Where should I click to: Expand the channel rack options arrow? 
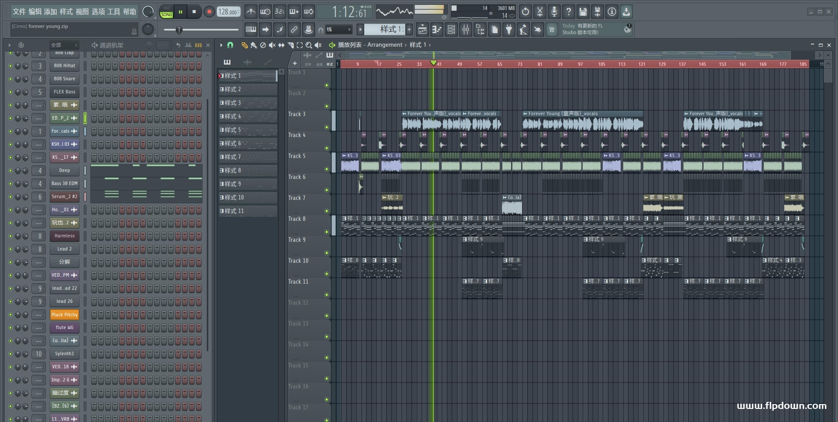(10, 45)
